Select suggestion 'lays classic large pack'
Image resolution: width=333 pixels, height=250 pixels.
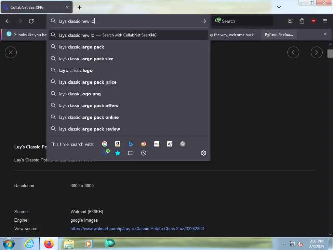point(128,47)
